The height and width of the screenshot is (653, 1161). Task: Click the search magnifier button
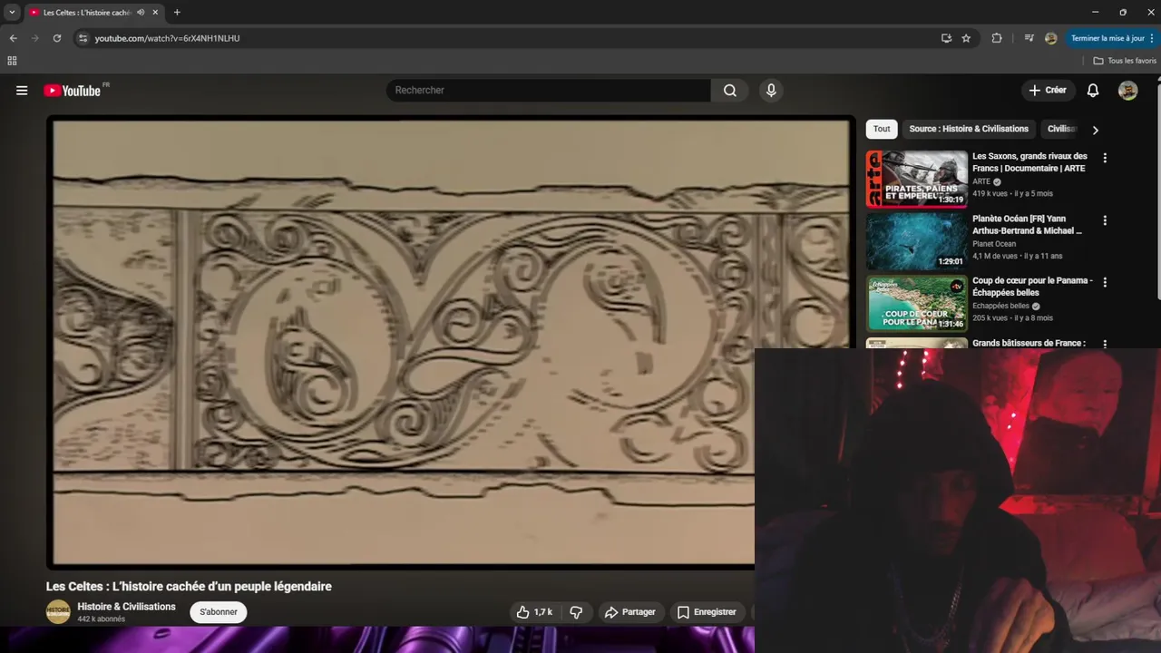(x=729, y=91)
